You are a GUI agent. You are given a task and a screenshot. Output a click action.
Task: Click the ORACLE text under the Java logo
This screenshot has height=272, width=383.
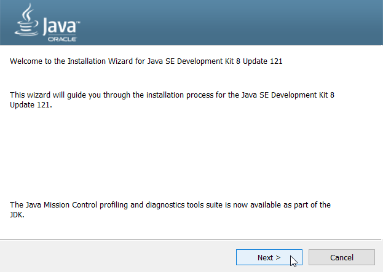pyautogui.click(x=62, y=39)
